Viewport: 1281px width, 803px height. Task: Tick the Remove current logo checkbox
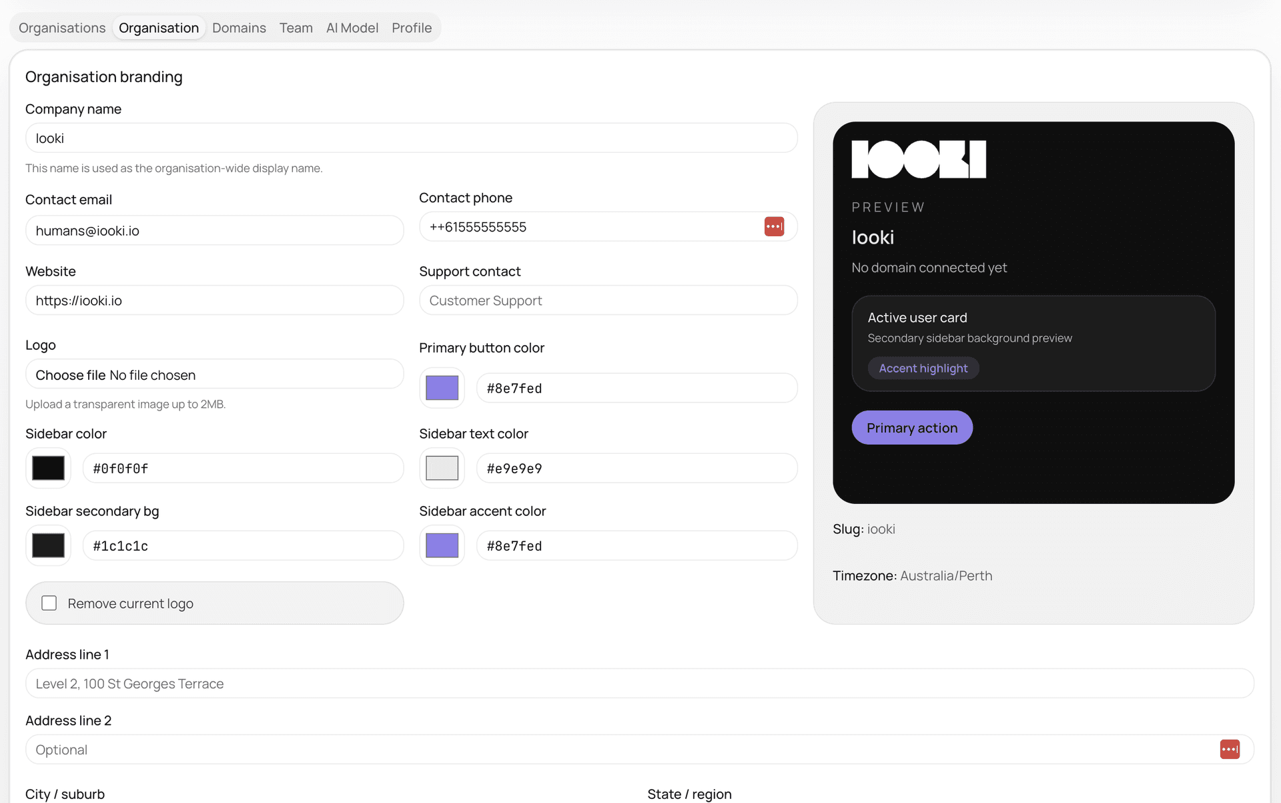pos(49,603)
